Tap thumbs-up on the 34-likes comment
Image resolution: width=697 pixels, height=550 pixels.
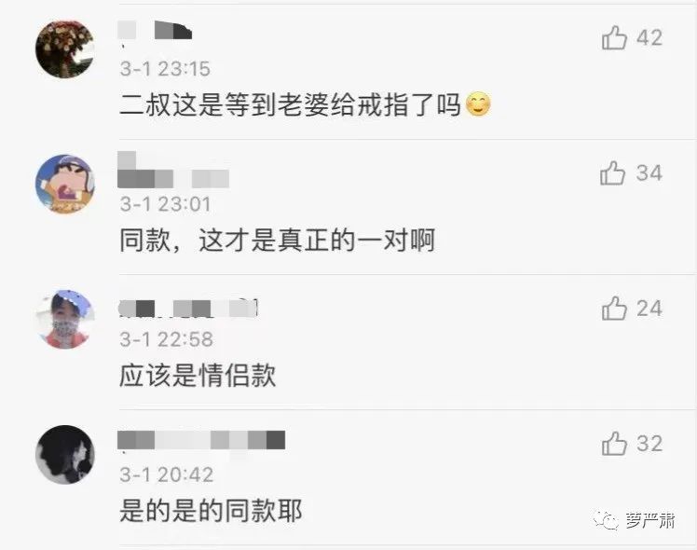612,173
